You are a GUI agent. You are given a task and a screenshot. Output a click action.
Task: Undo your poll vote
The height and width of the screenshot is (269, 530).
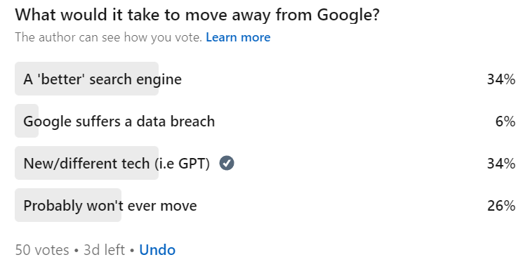coord(157,250)
